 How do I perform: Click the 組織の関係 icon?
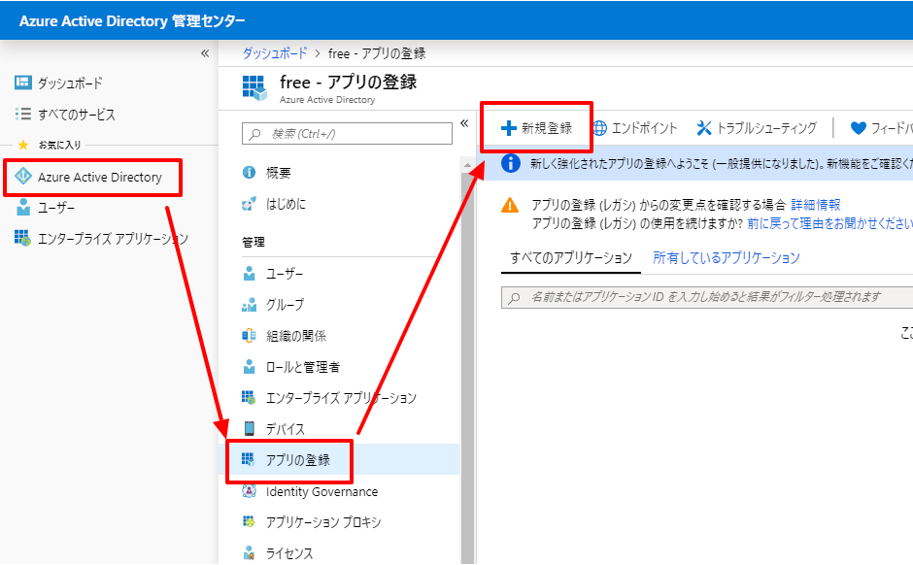[250, 335]
